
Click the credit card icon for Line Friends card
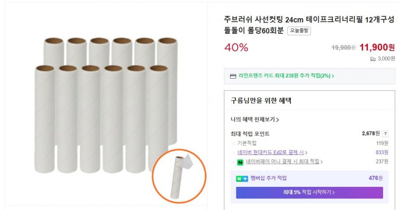233,76
